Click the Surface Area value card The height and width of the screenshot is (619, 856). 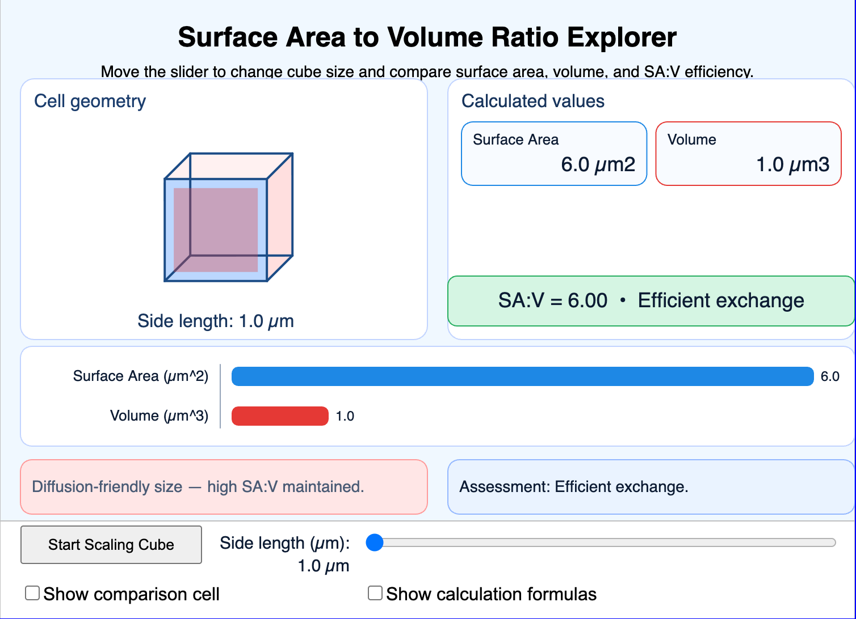tap(554, 154)
